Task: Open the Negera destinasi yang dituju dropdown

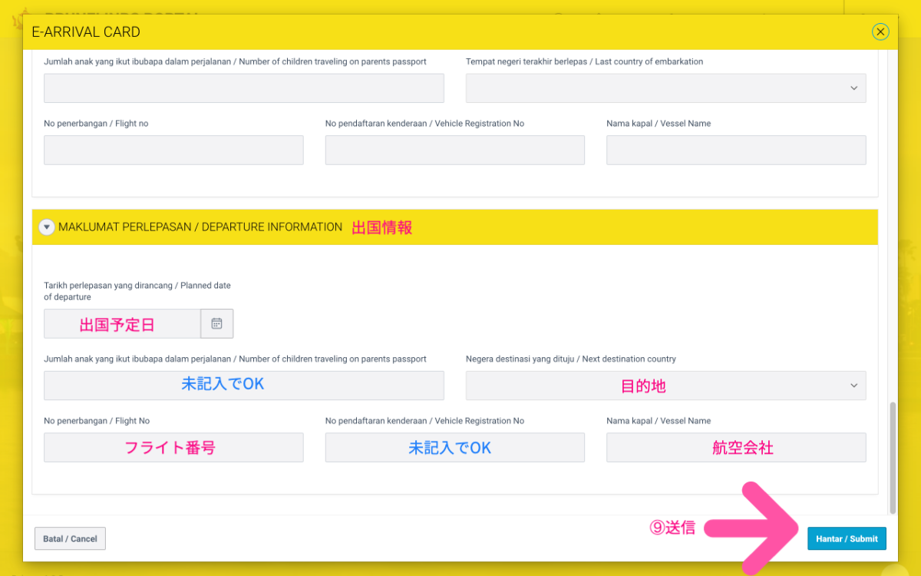Action: tap(665, 386)
